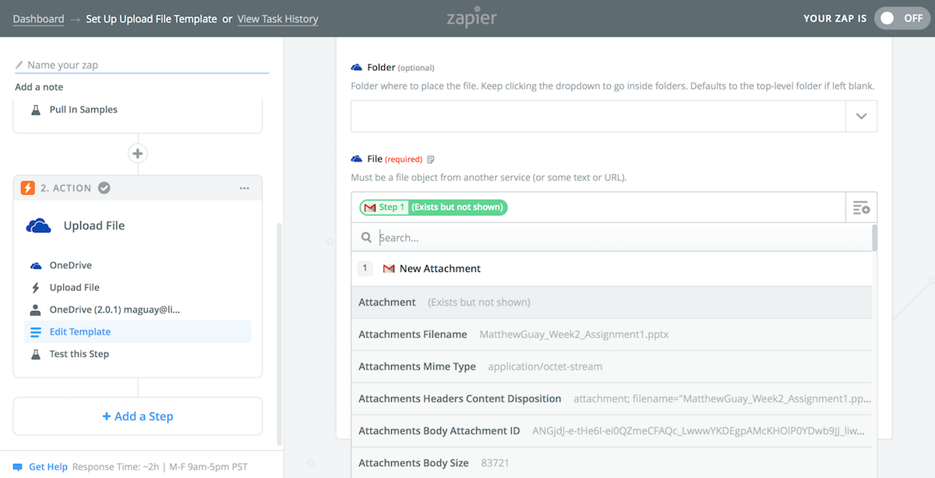Click Add a Step button
935x478 pixels.
[x=138, y=416]
